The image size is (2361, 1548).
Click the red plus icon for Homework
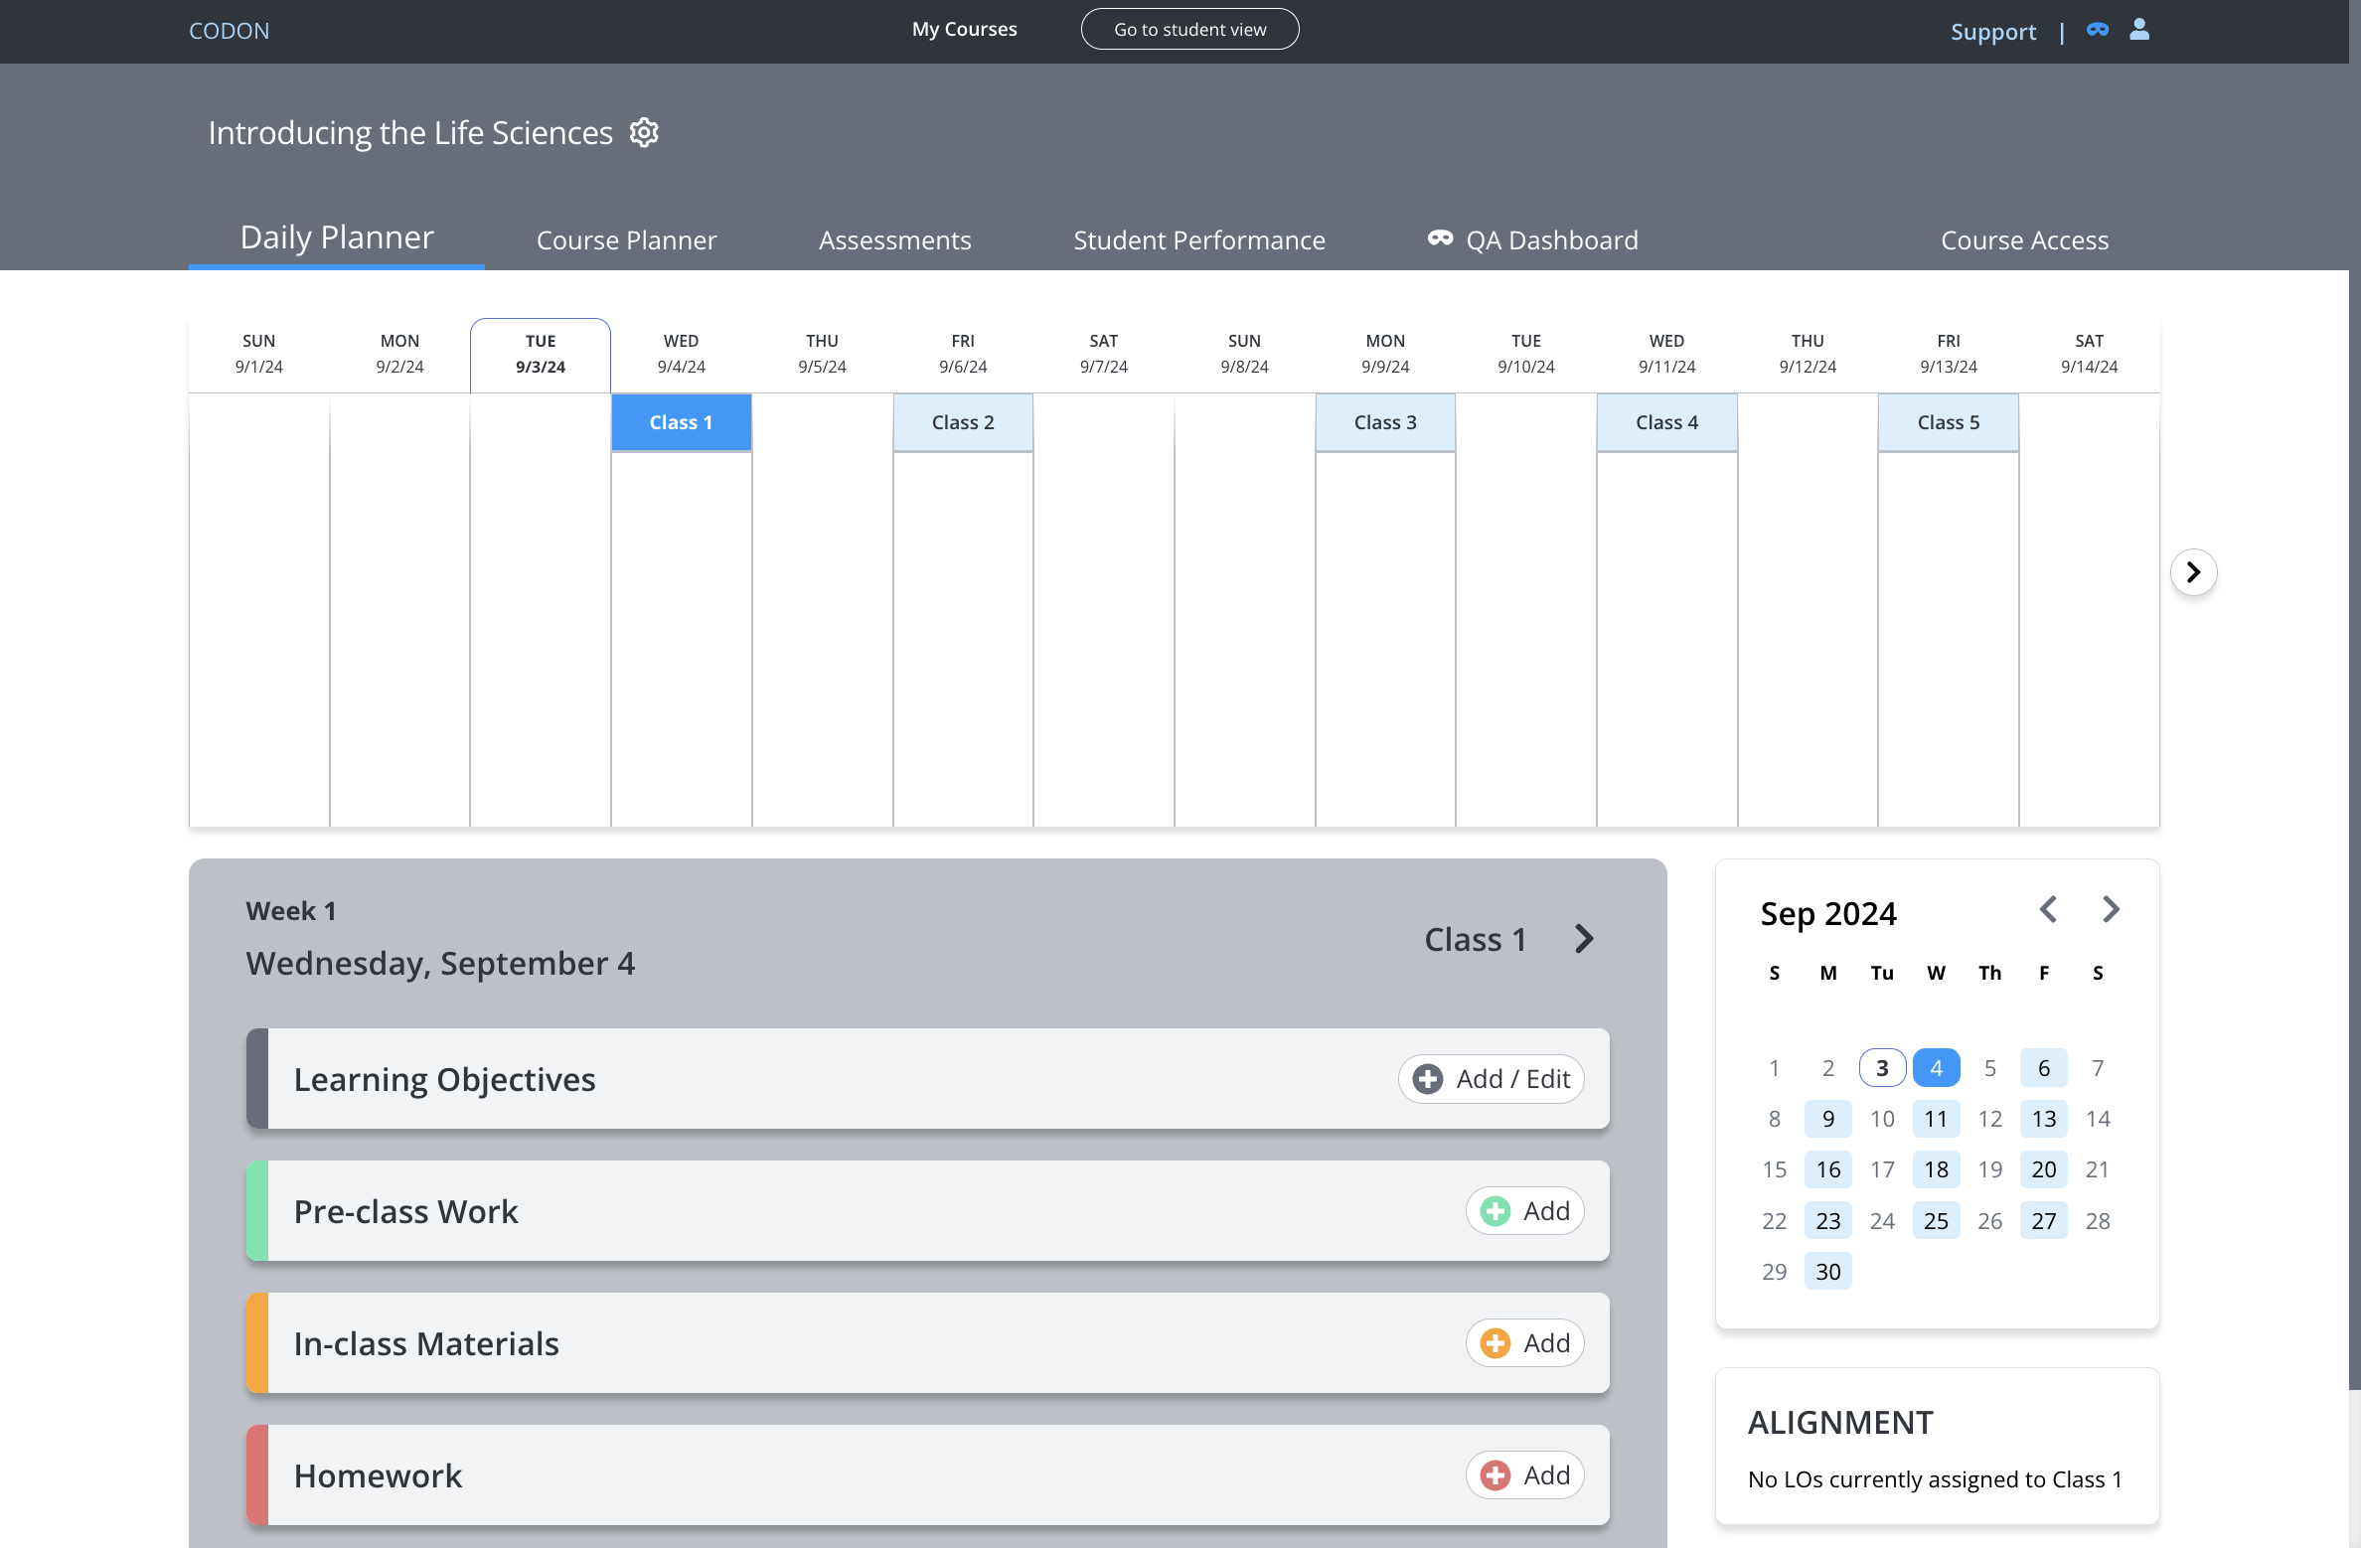tap(1495, 1475)
